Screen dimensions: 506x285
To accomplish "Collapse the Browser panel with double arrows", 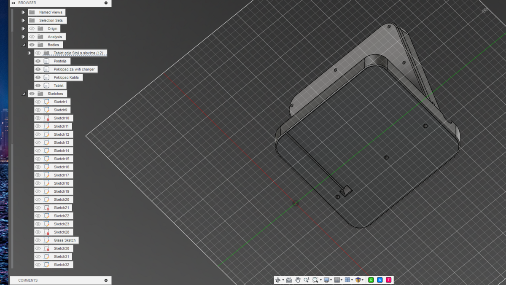I will [13, 3].
